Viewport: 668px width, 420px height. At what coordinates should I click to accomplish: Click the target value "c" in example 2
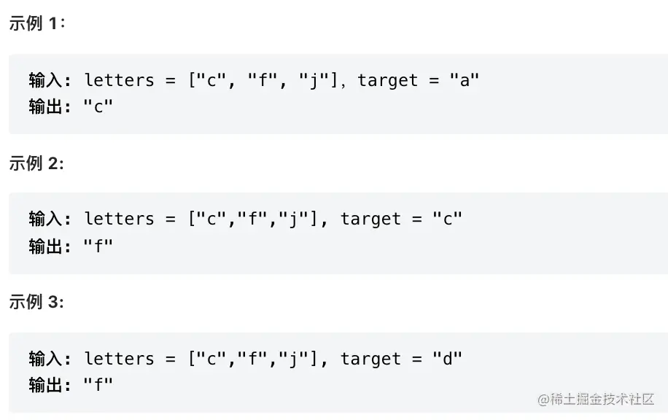[x=447, y=218]
